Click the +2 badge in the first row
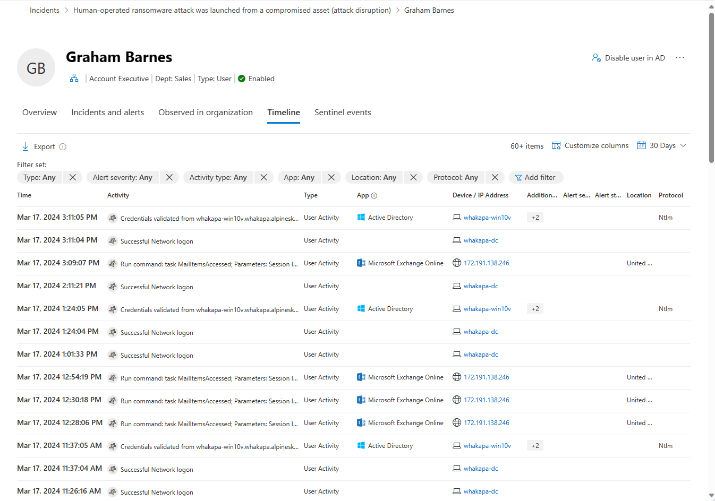Image resolution: width=715 pixels, height=501 pixels. (535, 218)
